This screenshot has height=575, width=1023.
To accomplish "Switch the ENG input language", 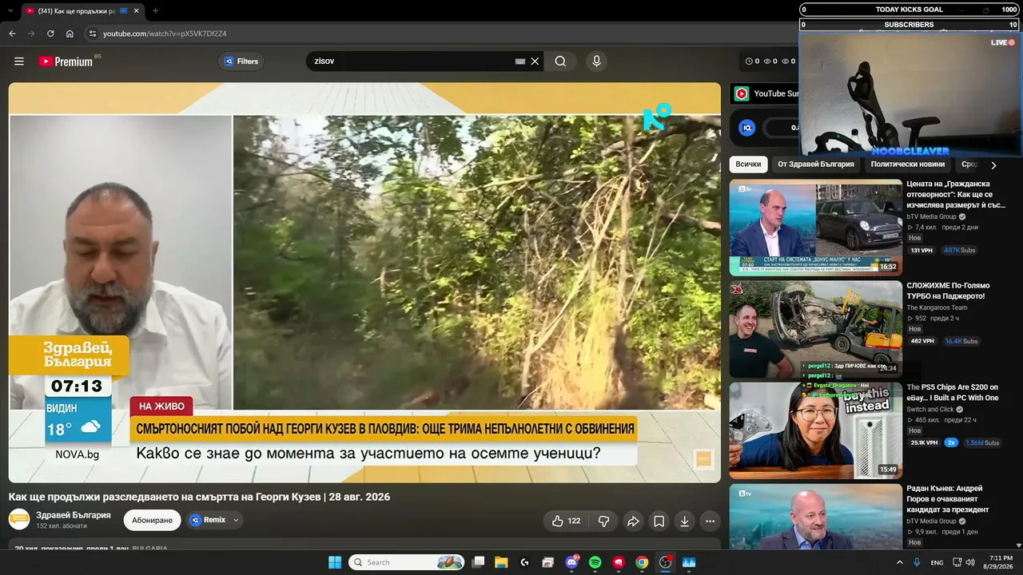I will click(x=937, y=562).
